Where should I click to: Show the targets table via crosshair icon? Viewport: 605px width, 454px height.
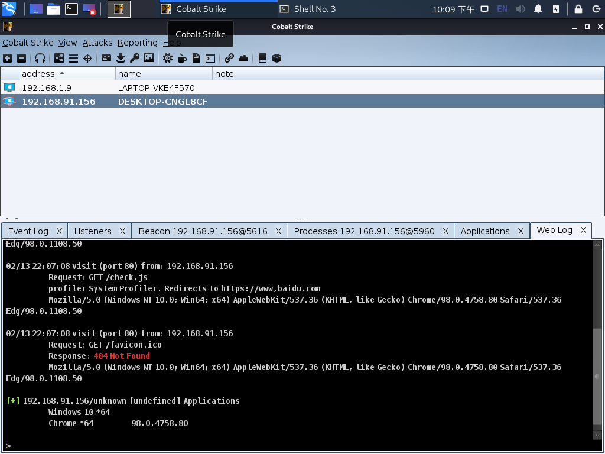pyautogui.click(x=87, y=58)
